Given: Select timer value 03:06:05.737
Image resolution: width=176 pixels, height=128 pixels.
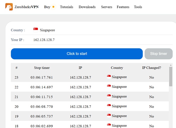Looking at the screenshot, I should [x=42, y=116].
